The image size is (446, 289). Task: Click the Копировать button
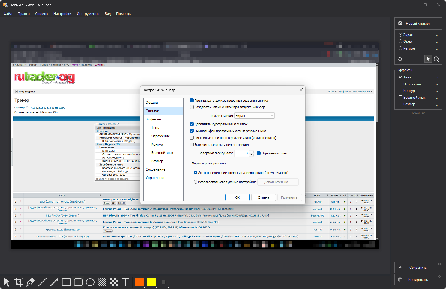coord(418,280)
